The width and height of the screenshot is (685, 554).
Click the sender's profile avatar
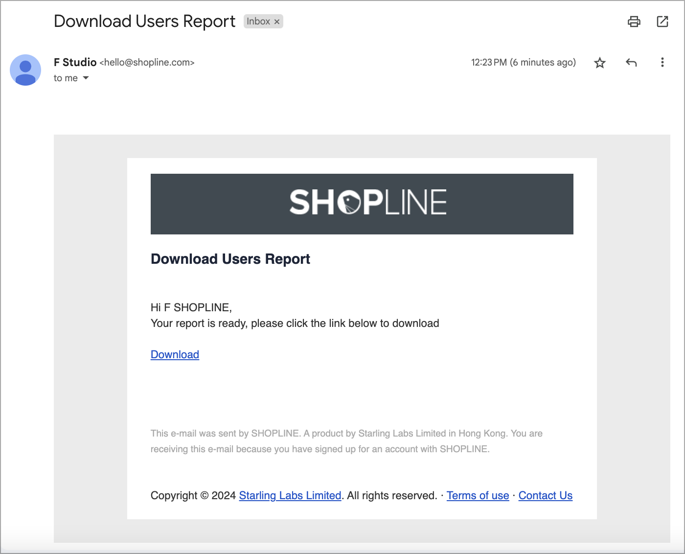pos(25,70)
